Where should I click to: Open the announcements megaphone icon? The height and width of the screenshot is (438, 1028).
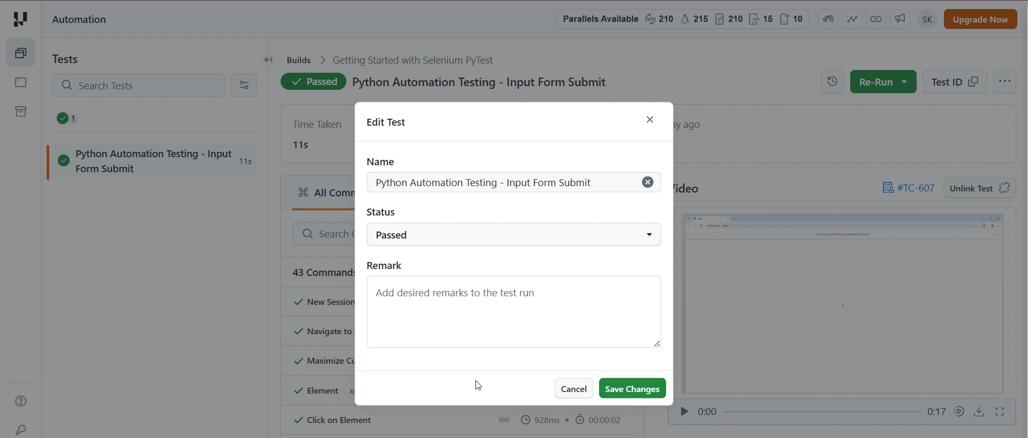(900, 19)
